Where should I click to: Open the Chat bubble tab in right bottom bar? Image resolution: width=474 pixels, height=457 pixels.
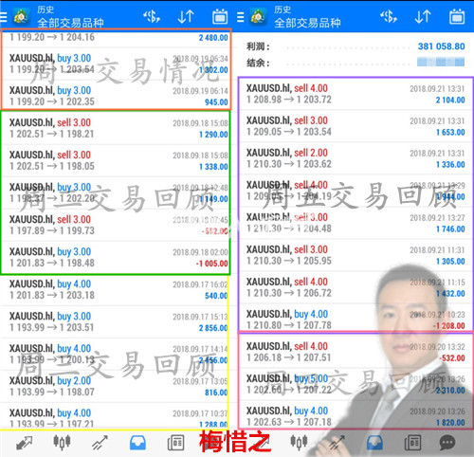click(447, 443)
